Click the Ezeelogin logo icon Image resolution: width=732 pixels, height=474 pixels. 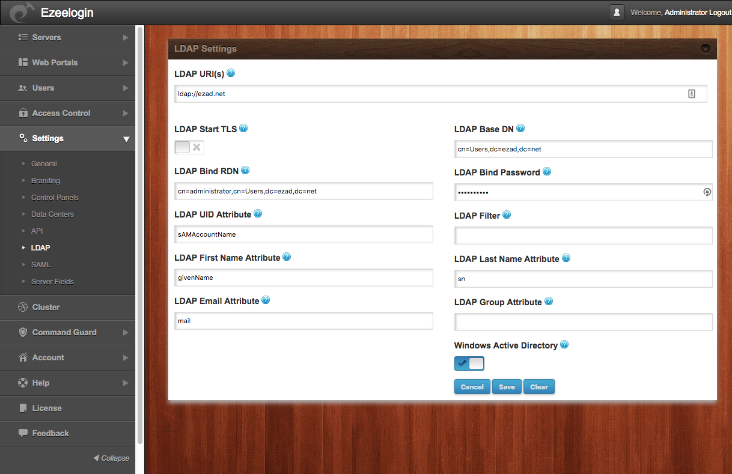point(21,12)
